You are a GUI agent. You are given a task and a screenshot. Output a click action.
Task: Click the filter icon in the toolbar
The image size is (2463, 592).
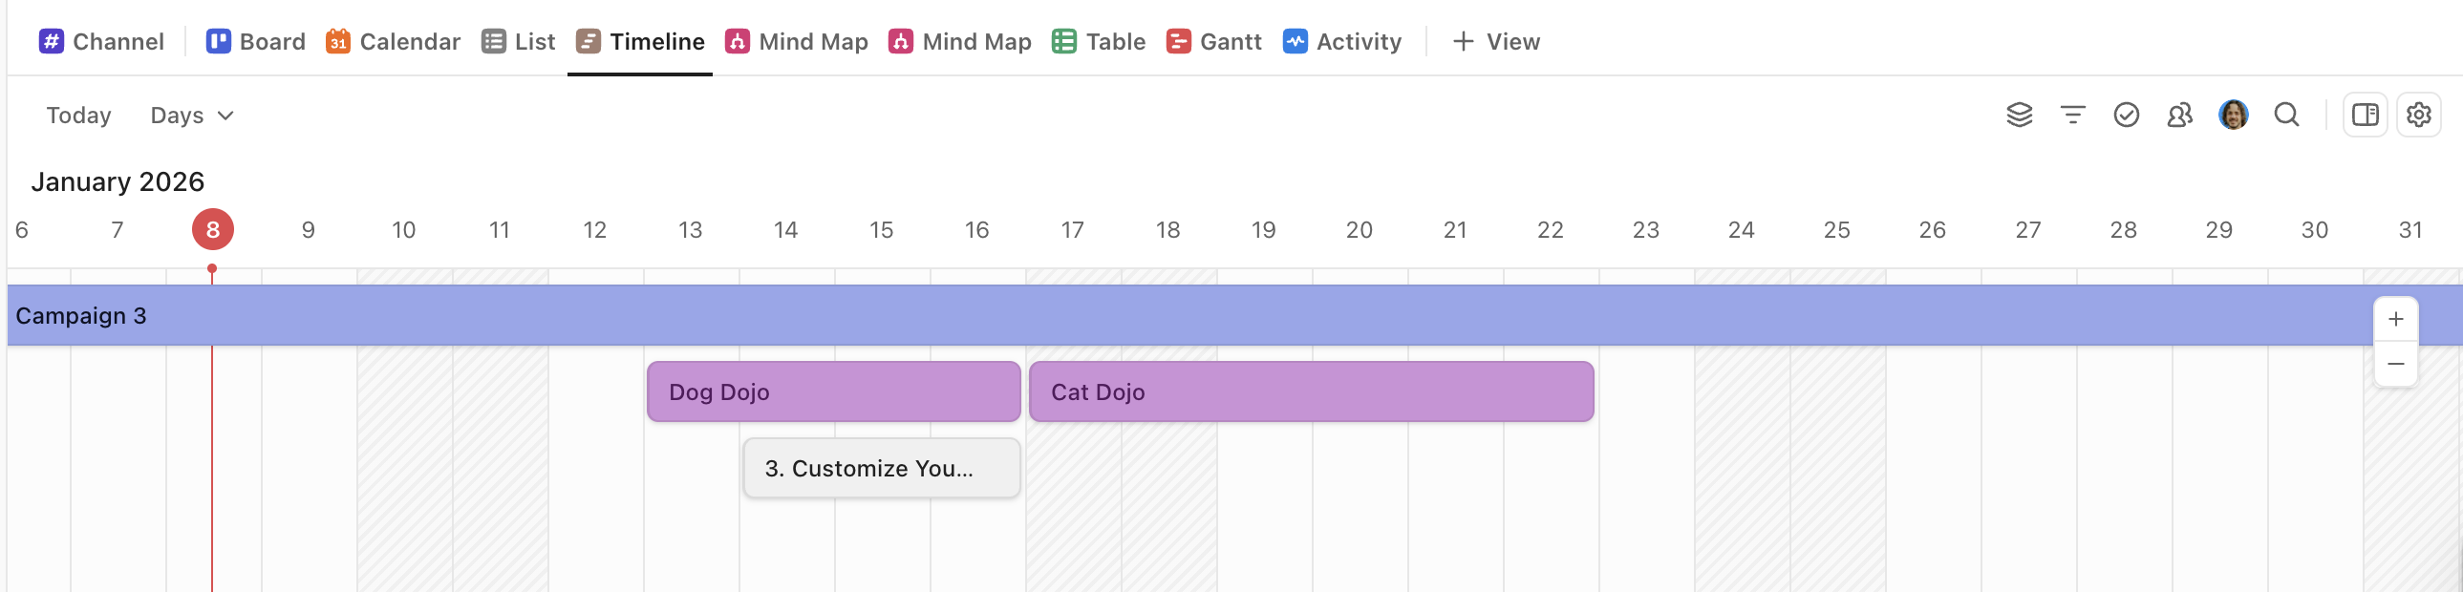[2073, 115]
